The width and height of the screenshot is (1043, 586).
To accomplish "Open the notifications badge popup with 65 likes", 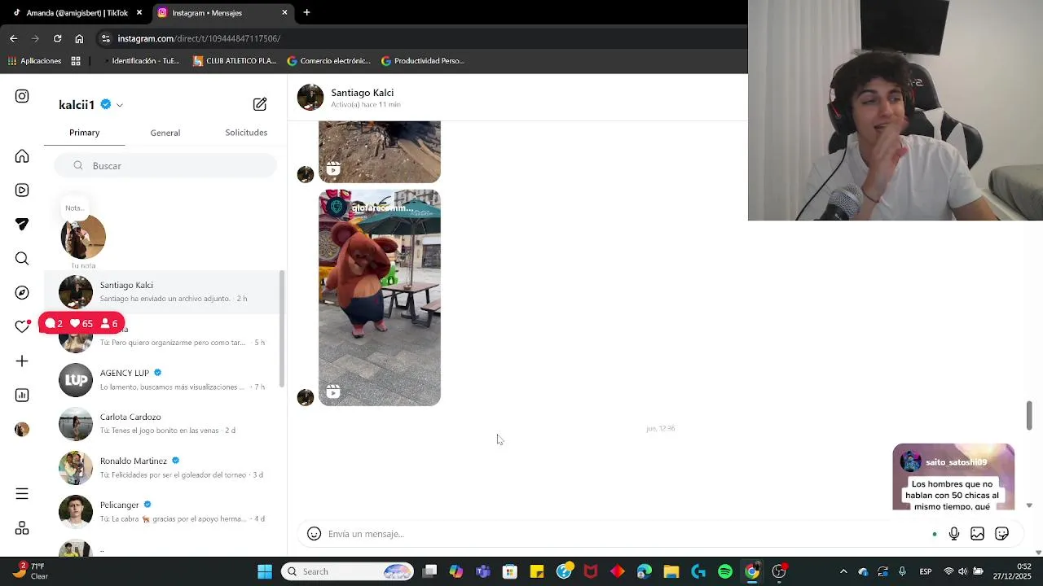I will [x=81, y=324].
